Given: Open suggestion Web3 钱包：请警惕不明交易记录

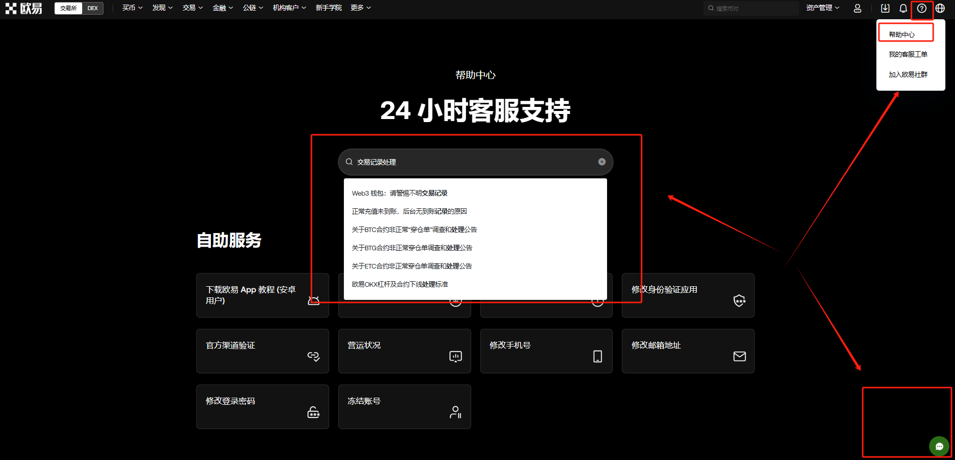Looking at the screenshot, I should [400, 193].
